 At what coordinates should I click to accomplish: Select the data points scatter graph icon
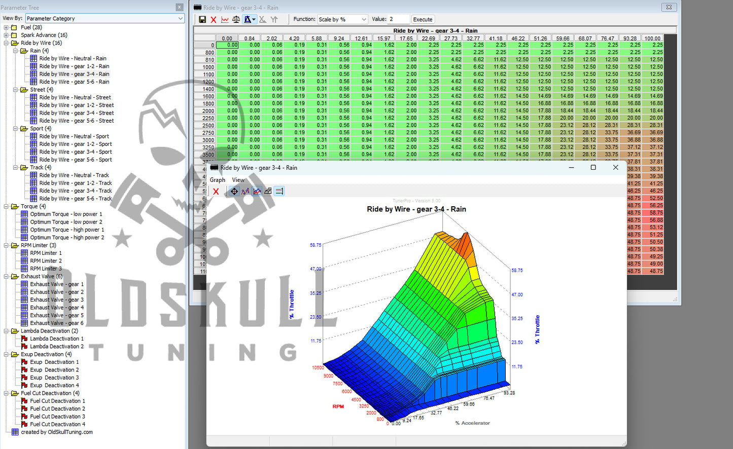tap(246, 192)
